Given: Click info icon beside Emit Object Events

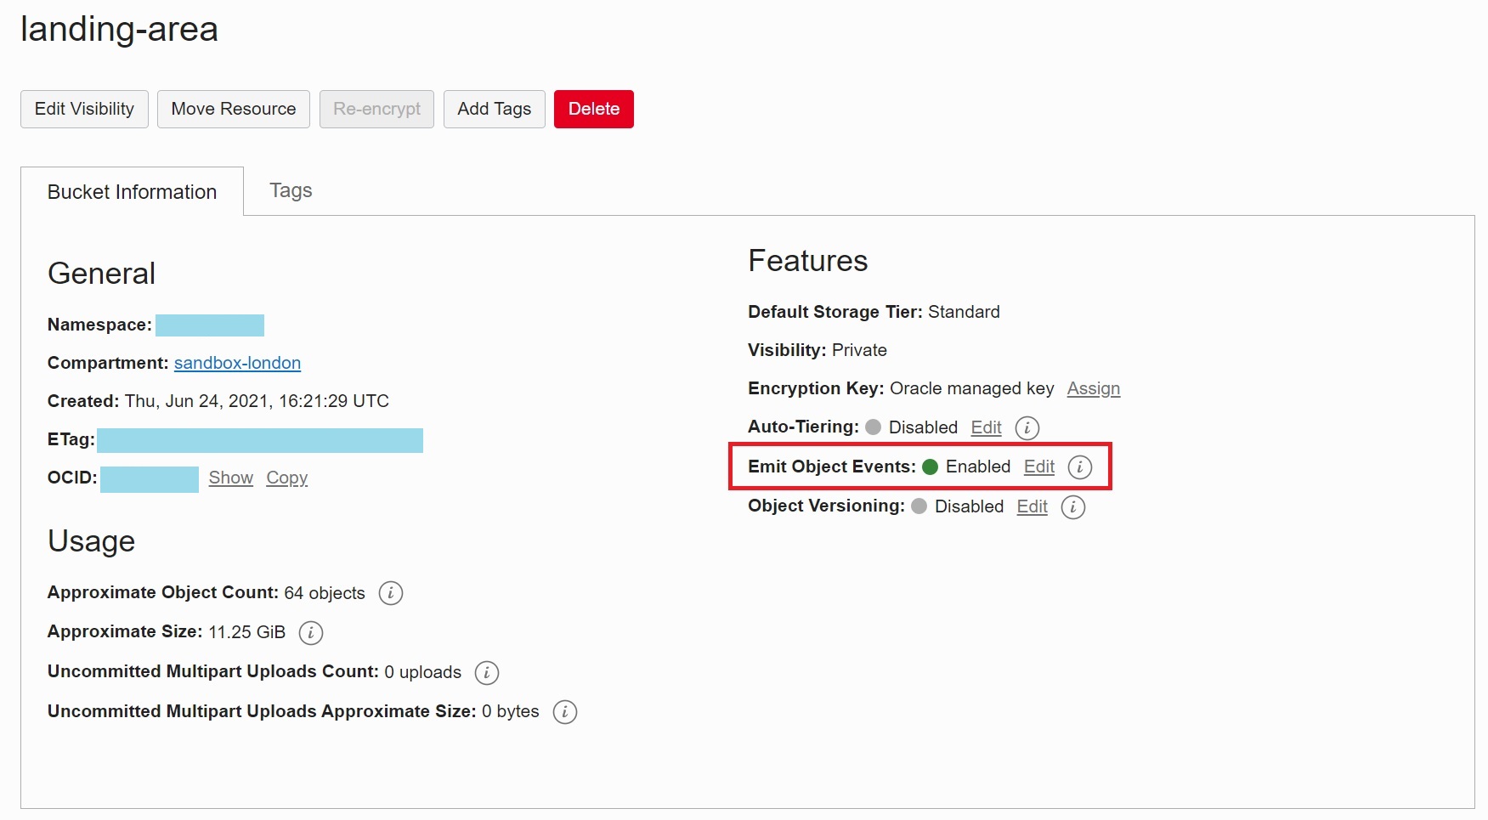Looking at the screenshot, I should click(x=1080, y=467).
